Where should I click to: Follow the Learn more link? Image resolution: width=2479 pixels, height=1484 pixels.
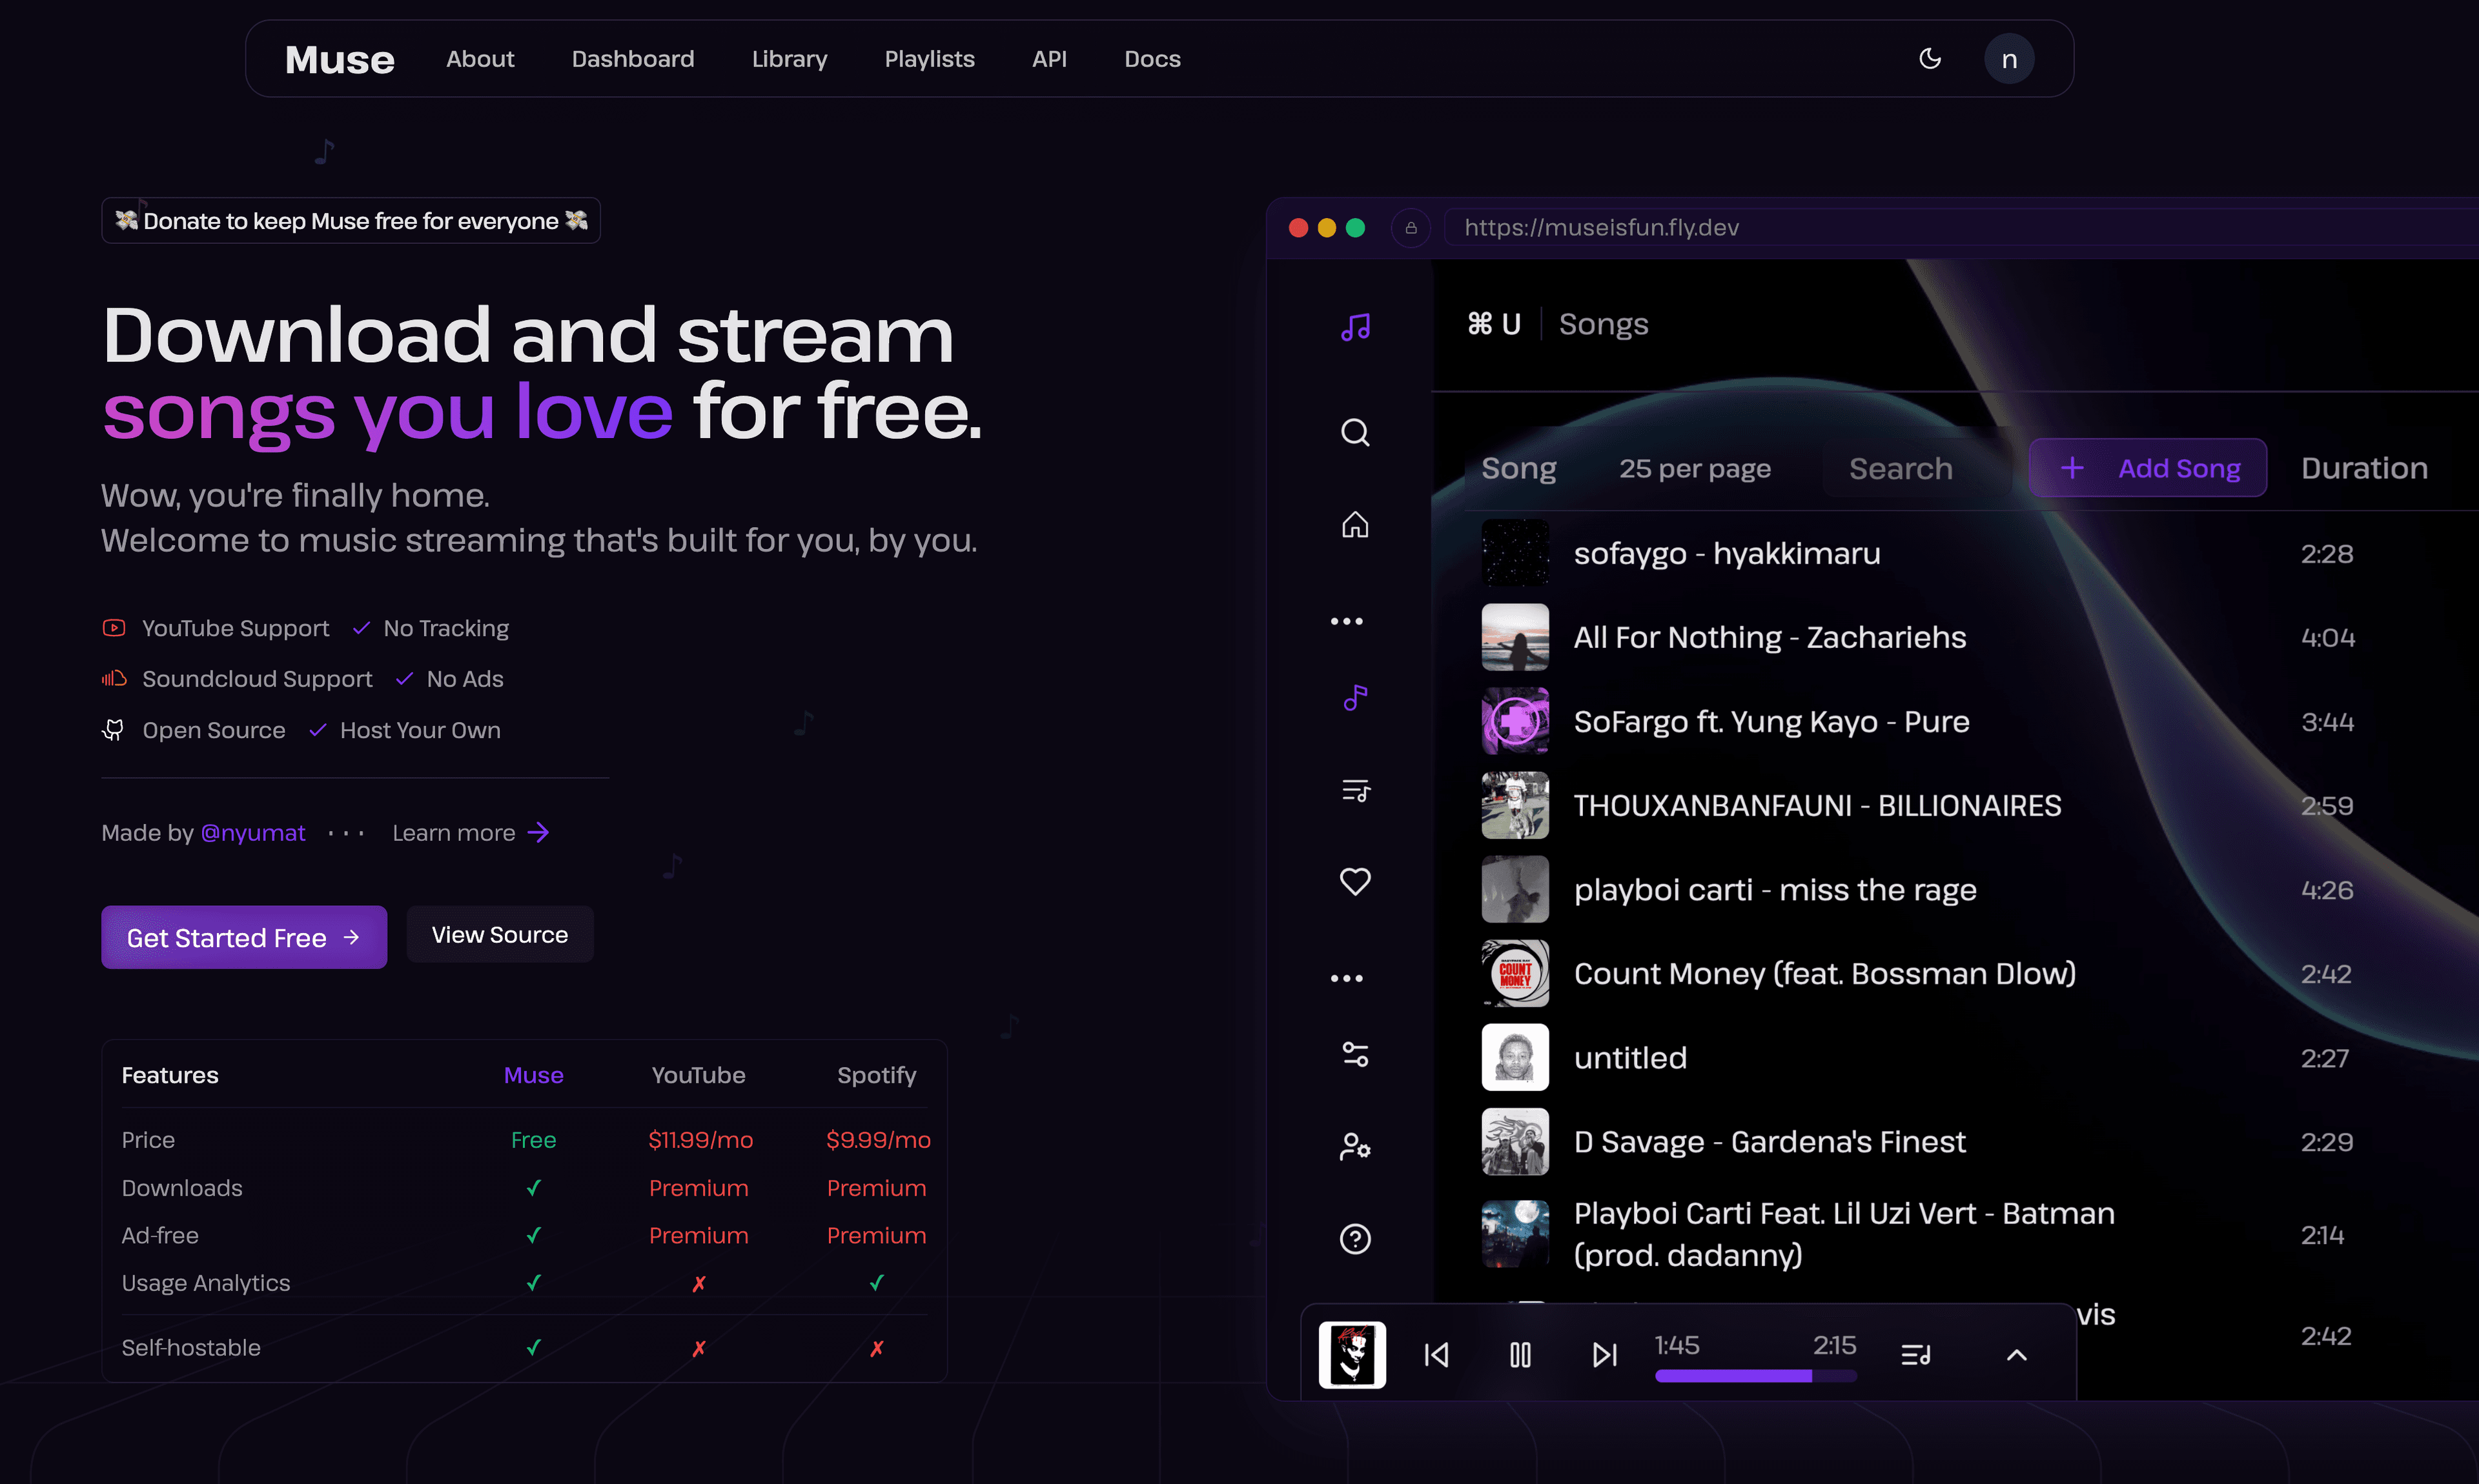point(470,833)
